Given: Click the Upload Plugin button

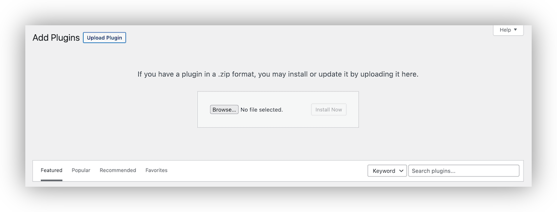Looking at the screenshot, I should [104, 37].
